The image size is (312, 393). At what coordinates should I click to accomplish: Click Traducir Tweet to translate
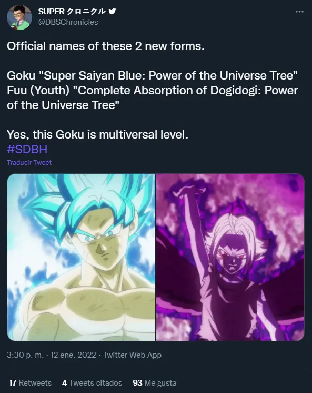29,162
